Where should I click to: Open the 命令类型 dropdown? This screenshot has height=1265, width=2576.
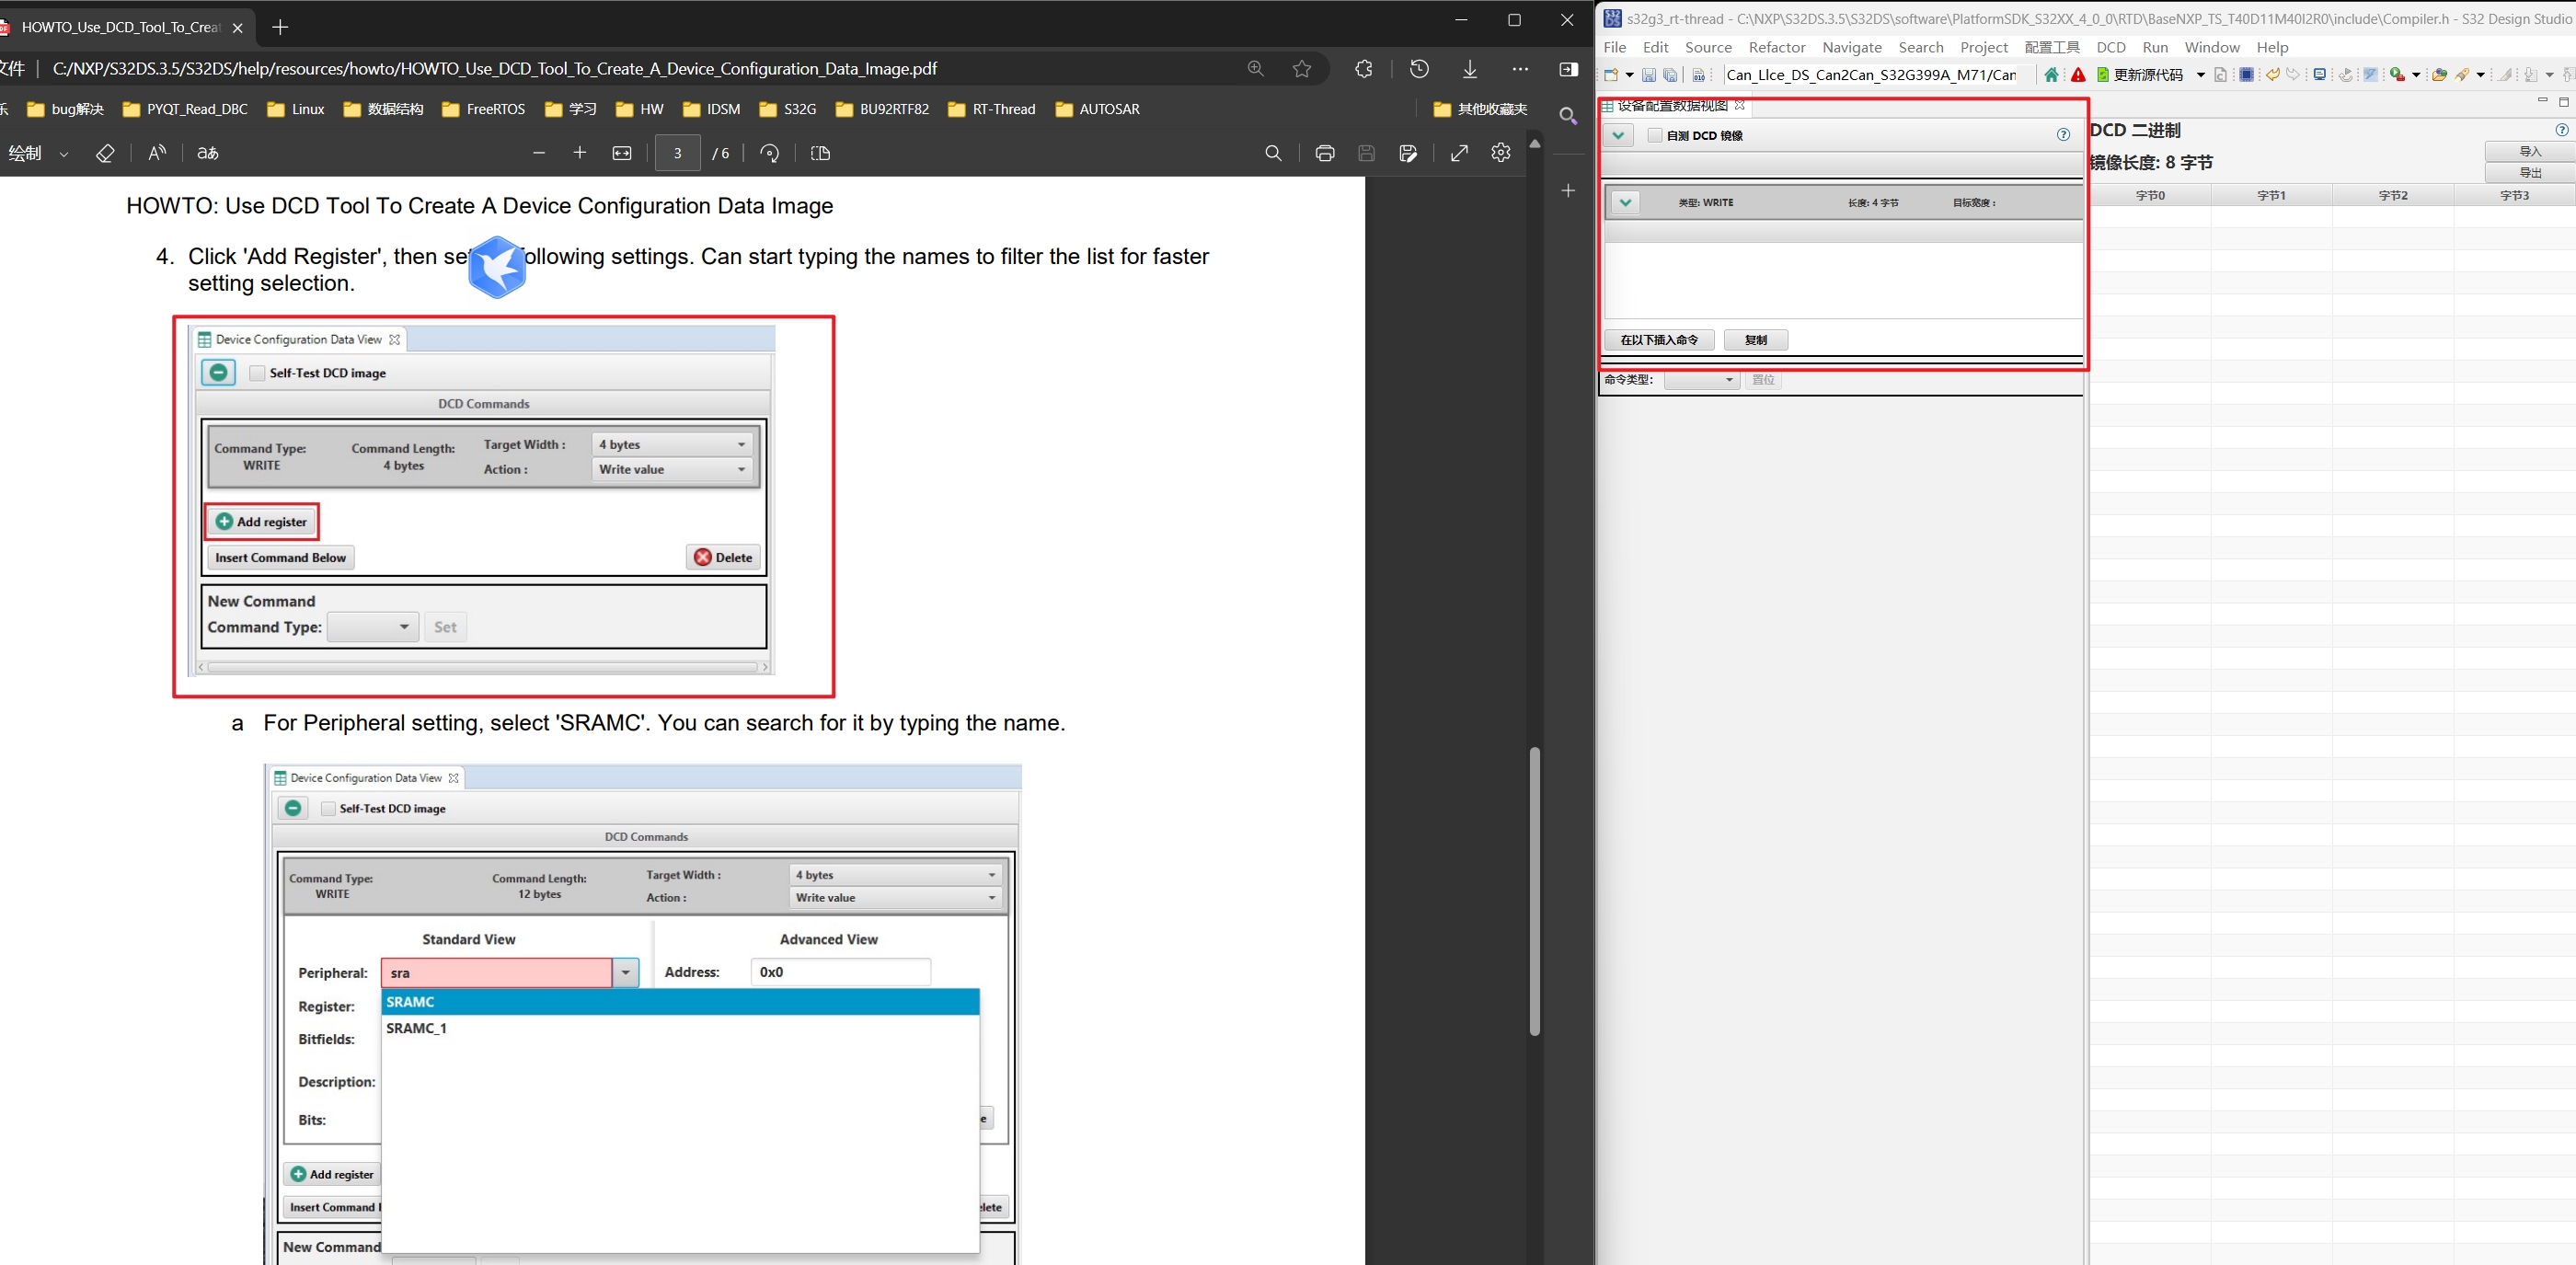click(1703, 380)
